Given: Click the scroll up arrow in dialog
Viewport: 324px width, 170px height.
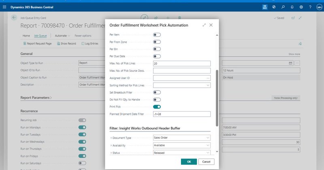Looking at the screenshot, I should 217,35.
